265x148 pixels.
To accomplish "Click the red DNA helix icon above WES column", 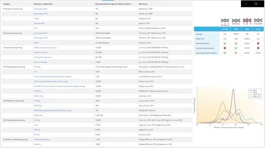I will click(x=247, y=22).
